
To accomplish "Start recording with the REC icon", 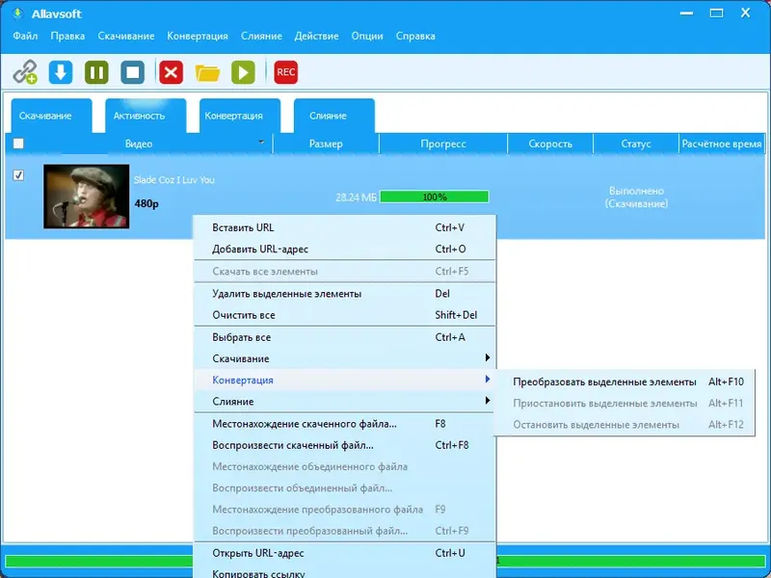I will [284, 71].
